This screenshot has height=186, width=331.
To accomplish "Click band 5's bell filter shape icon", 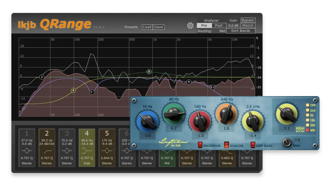I will pos(107,151).
